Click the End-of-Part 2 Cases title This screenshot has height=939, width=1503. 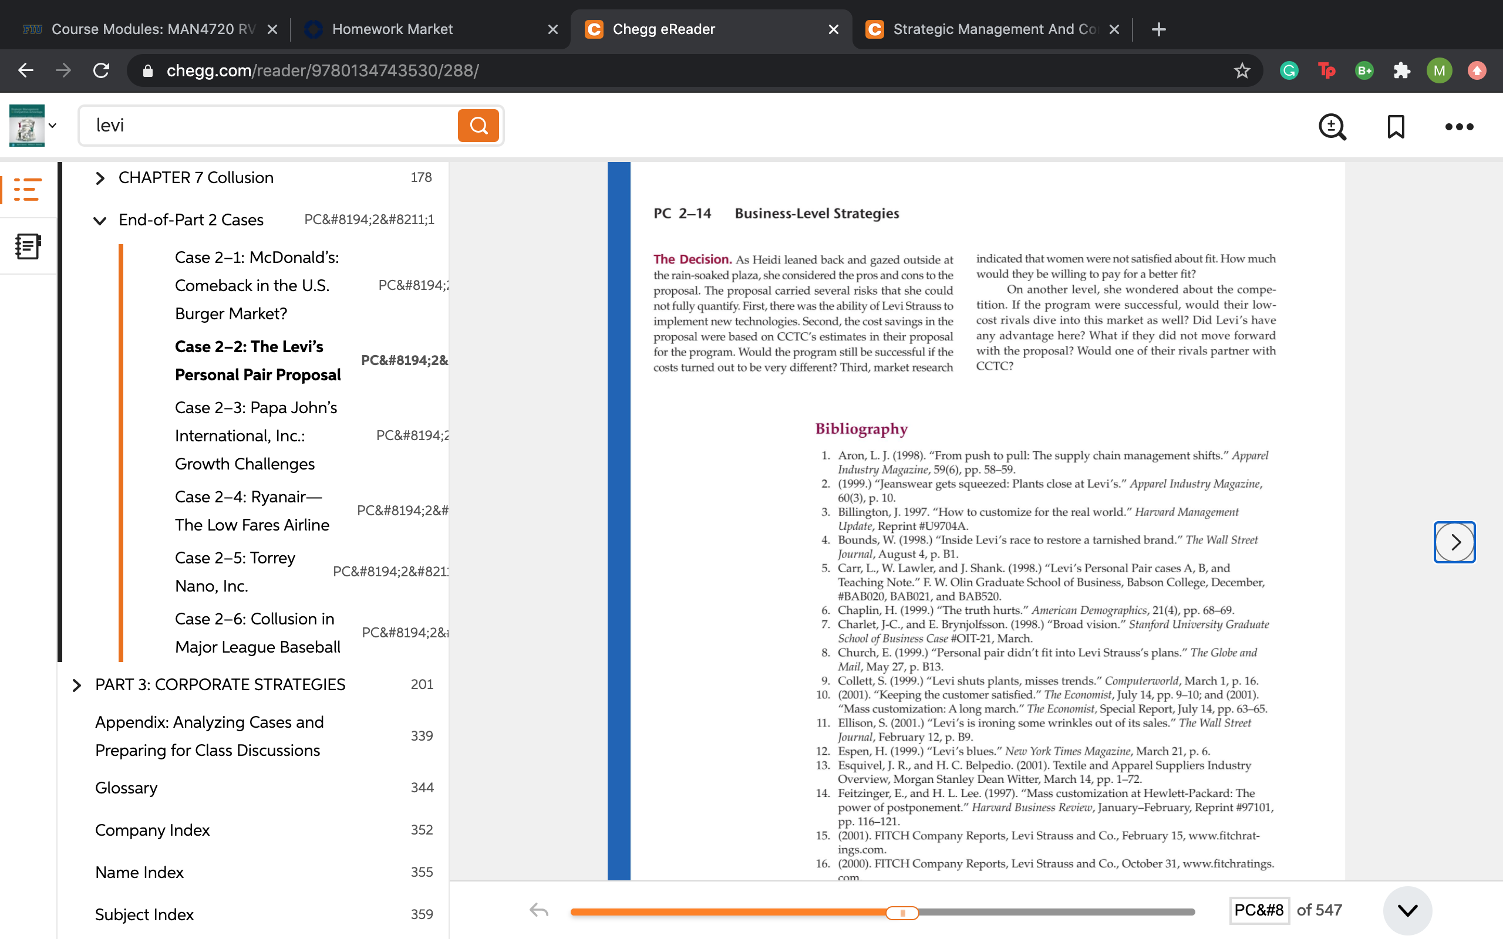click(x=191, y=220)
